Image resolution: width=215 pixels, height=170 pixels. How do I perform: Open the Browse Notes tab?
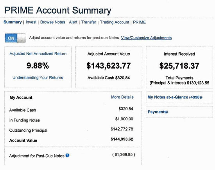(x=53, y=22)
